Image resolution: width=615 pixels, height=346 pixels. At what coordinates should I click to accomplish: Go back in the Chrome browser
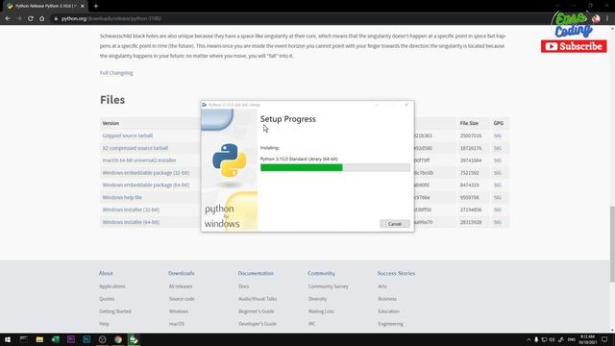coord(8,18)
